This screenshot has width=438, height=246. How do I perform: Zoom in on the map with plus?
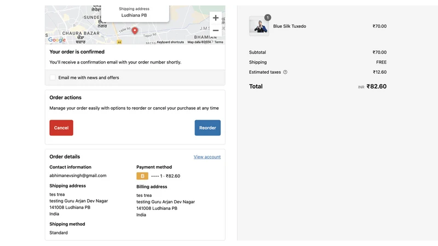coord(215,18)
